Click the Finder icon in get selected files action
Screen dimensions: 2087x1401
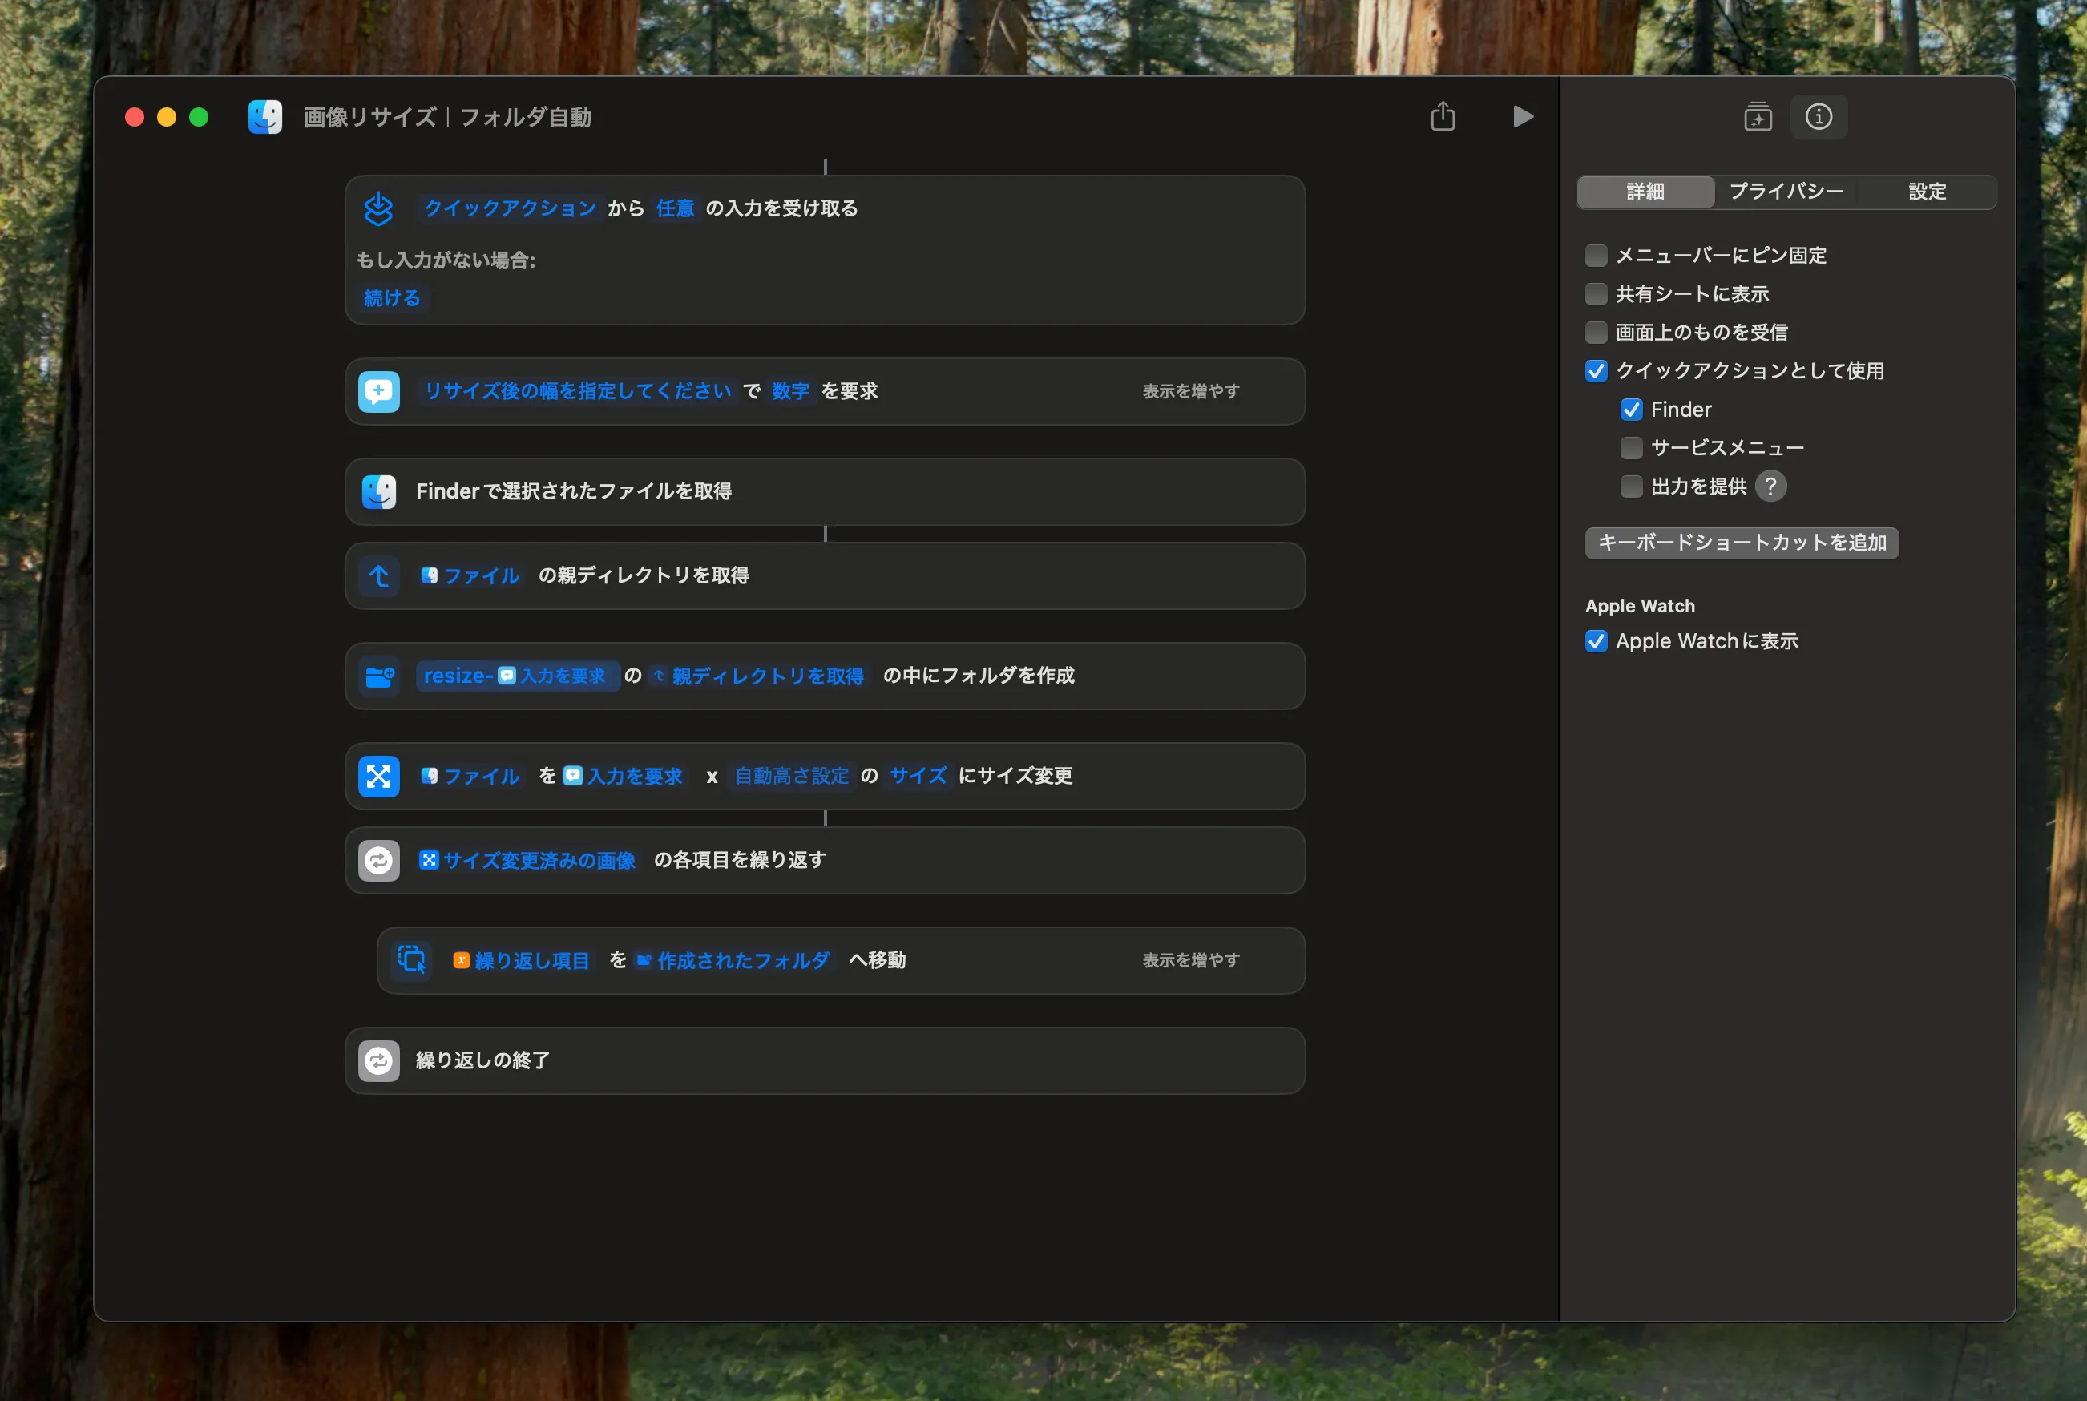coord(379,491)
